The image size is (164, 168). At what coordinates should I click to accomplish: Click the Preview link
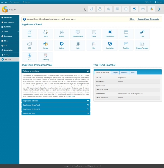[x=149, y=2]
